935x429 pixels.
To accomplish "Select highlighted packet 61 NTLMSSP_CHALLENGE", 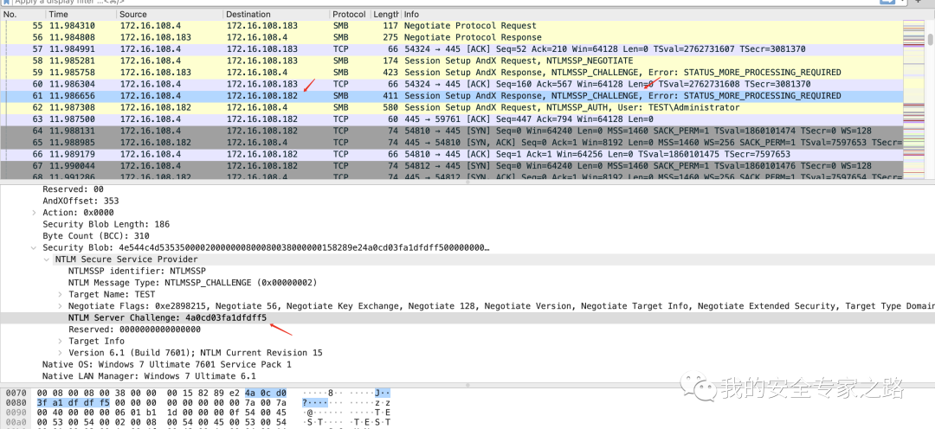I will coord(451,96).
